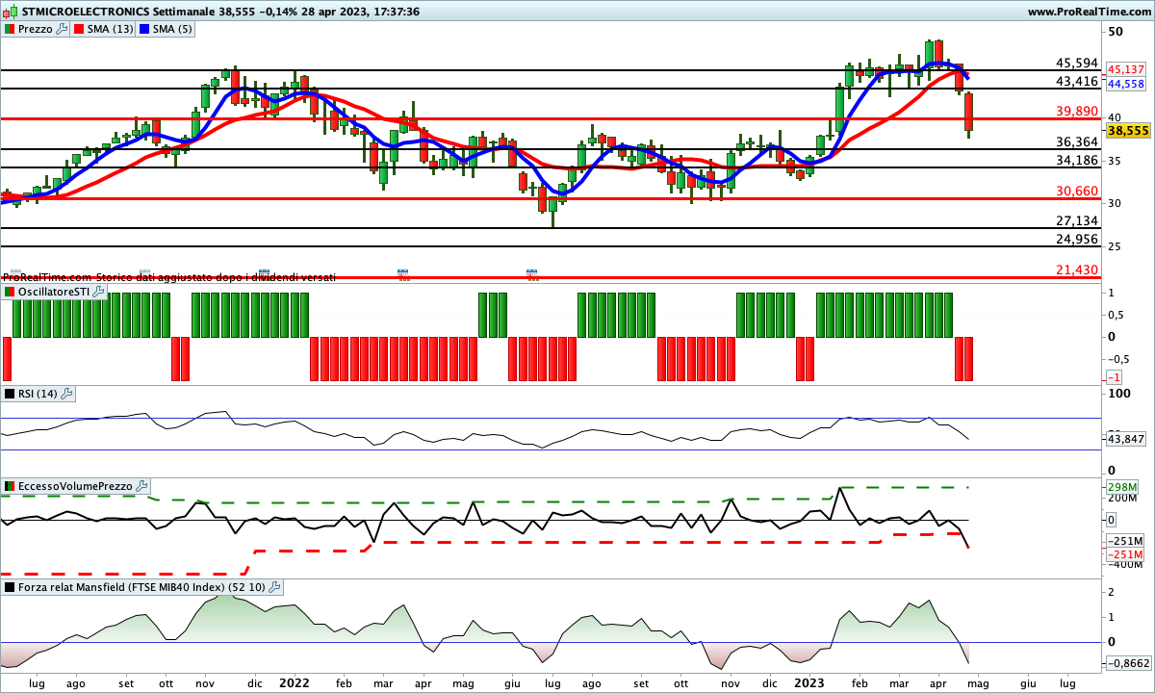Click the last red weekly candle
The image size is (1155, 693).
(x=968, y=113)
